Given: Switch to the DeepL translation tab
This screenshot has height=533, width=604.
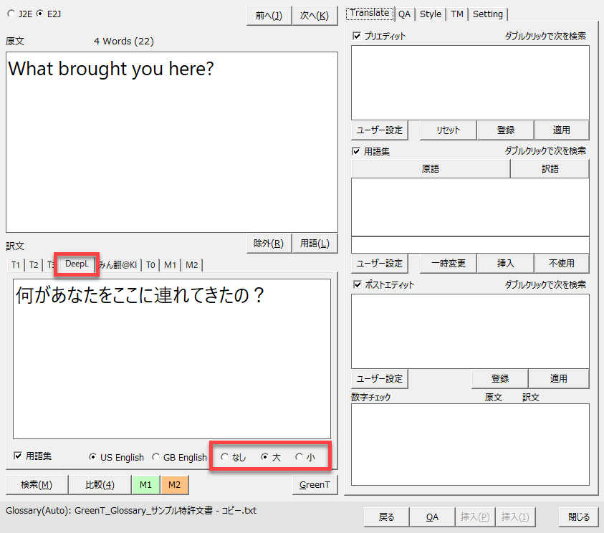Looking at the screenshot, I should [x=77, y=264].
